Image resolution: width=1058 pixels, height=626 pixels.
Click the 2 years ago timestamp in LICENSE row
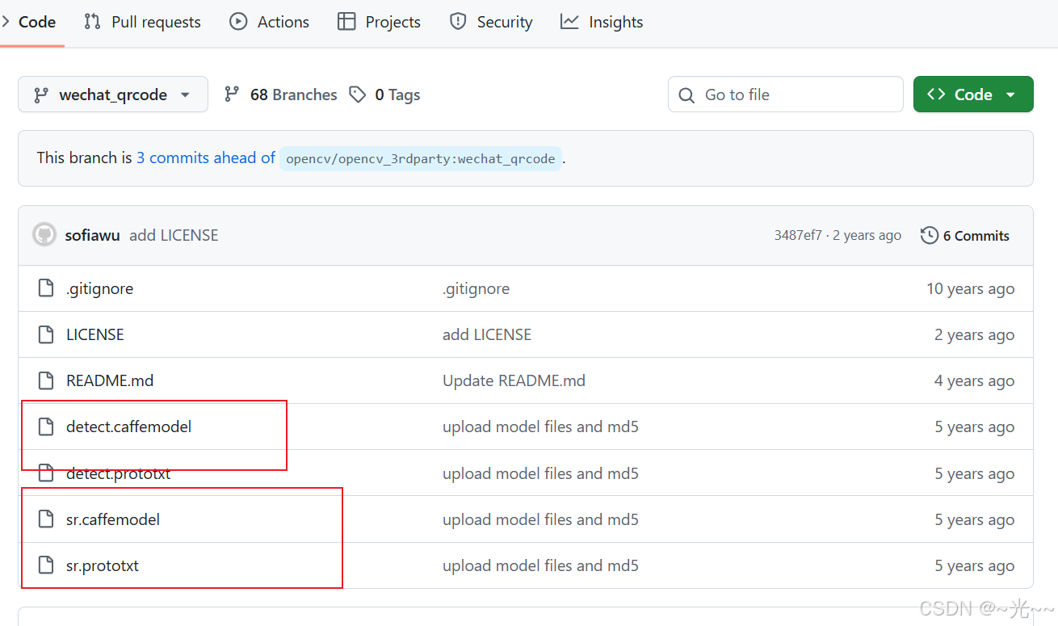[975, 334]
